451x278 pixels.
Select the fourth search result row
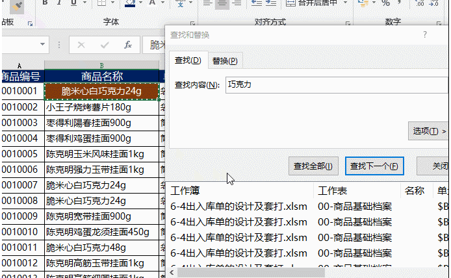pos(308,253)
